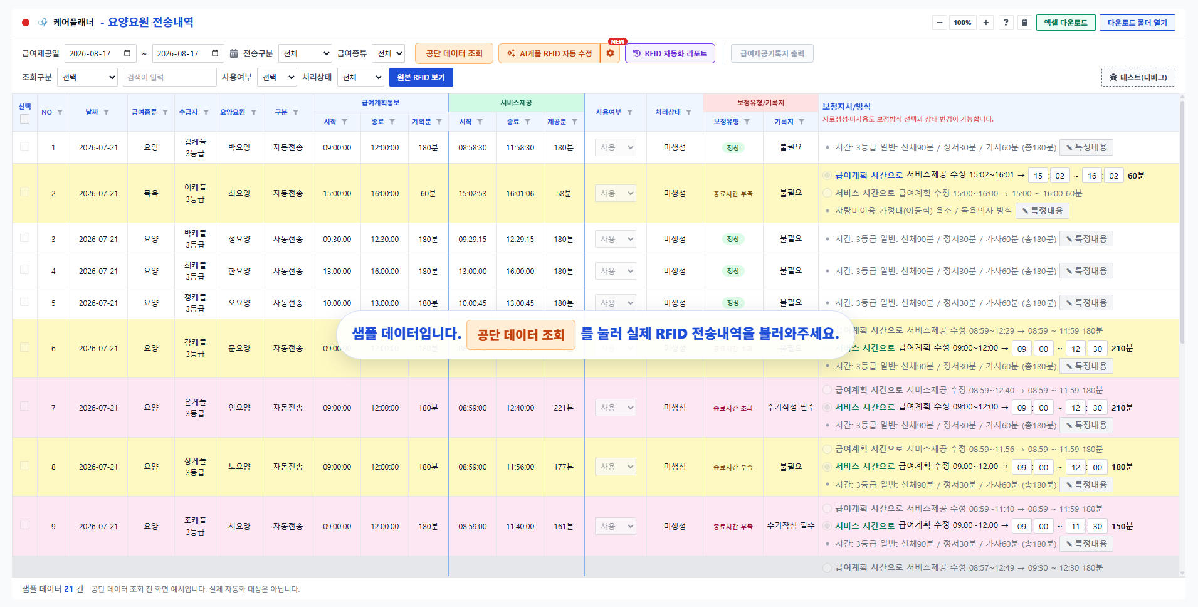
Task: Toggle the select-all header checkbox
Action: pos(25,119)
